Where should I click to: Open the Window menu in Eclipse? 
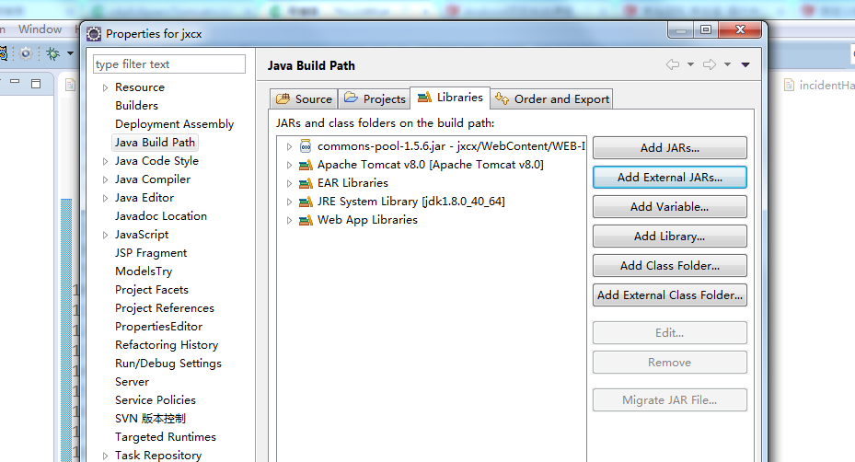pyautogui.click(x=40, y=29)
